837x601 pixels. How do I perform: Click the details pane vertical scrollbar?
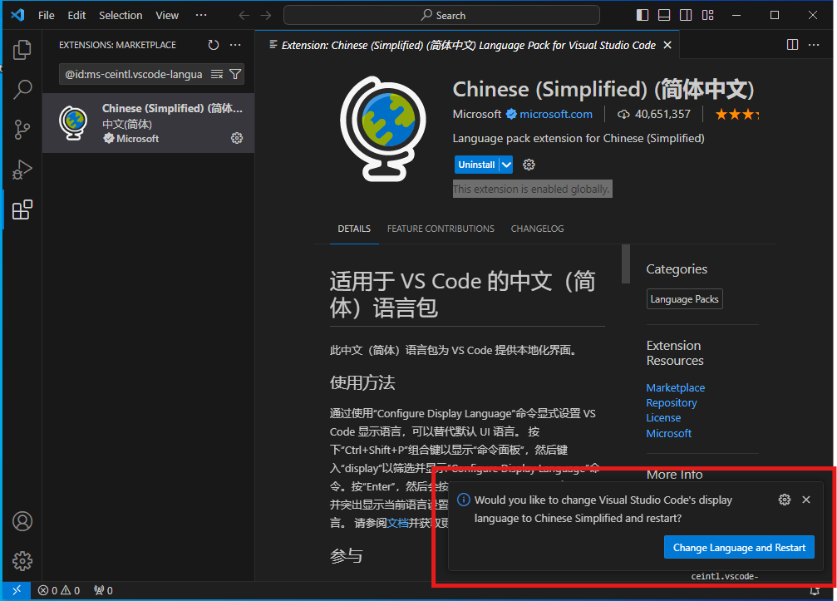pyautogui.click(x=626, y=264)
